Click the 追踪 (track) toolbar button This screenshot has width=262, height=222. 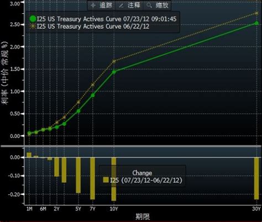pos(101,6)
